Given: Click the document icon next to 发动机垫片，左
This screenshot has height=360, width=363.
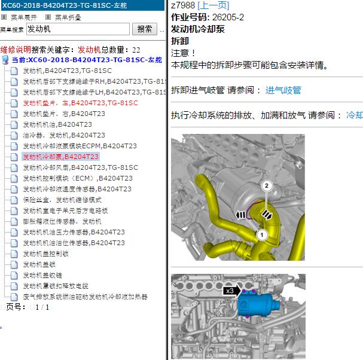Looking at the screenshot, I should pyautogui.click(x=14, y=103).
